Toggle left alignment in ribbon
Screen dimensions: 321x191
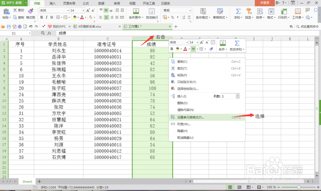click(101, 17)
